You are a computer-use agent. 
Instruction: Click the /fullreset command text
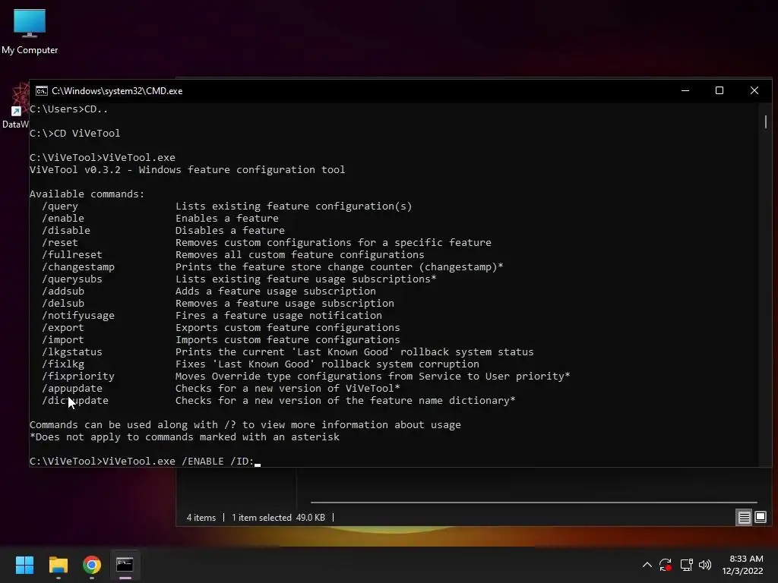pos(72,255)
